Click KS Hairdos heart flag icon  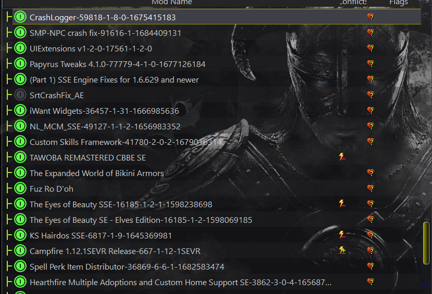pos(371,235)
